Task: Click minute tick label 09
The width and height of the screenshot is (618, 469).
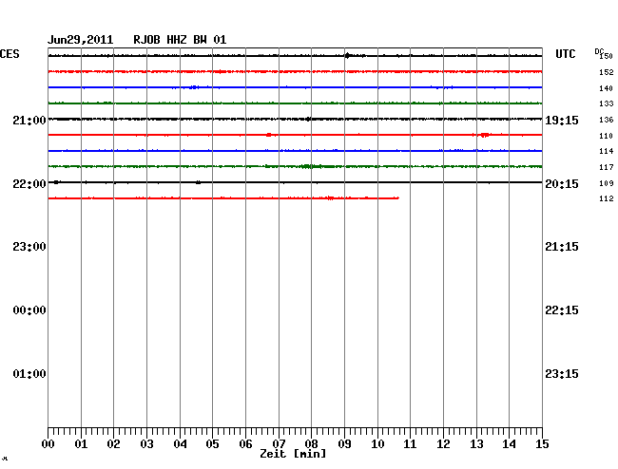Action: pyautogui.click(x=344, y=444)
